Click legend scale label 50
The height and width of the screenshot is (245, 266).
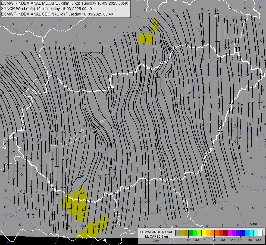(x=206, y=240)
